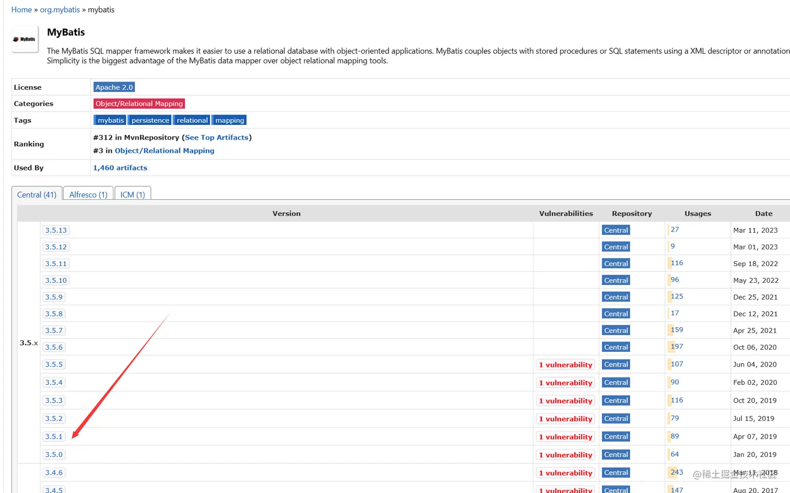
Task: View the vulnerability for version 3.5.2
Action: tap(566, 419)
